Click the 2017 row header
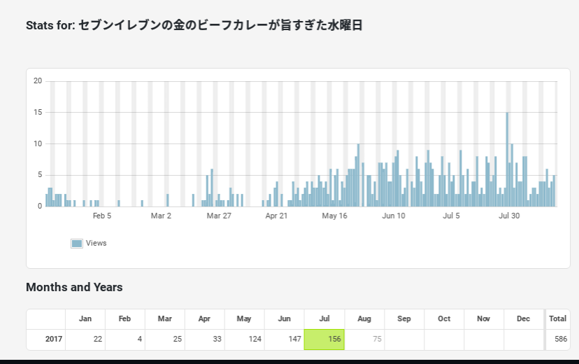The height and width of the screenshot is (364, 579). coord(46,339)
